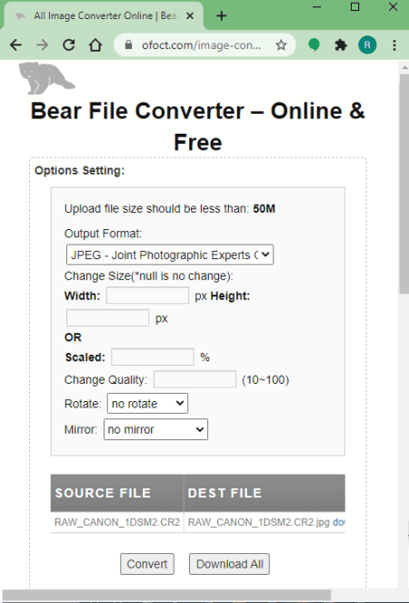Open the Output Format dropdown
Viewport: 409px width, 603px height.
click(x=170, y=255)
